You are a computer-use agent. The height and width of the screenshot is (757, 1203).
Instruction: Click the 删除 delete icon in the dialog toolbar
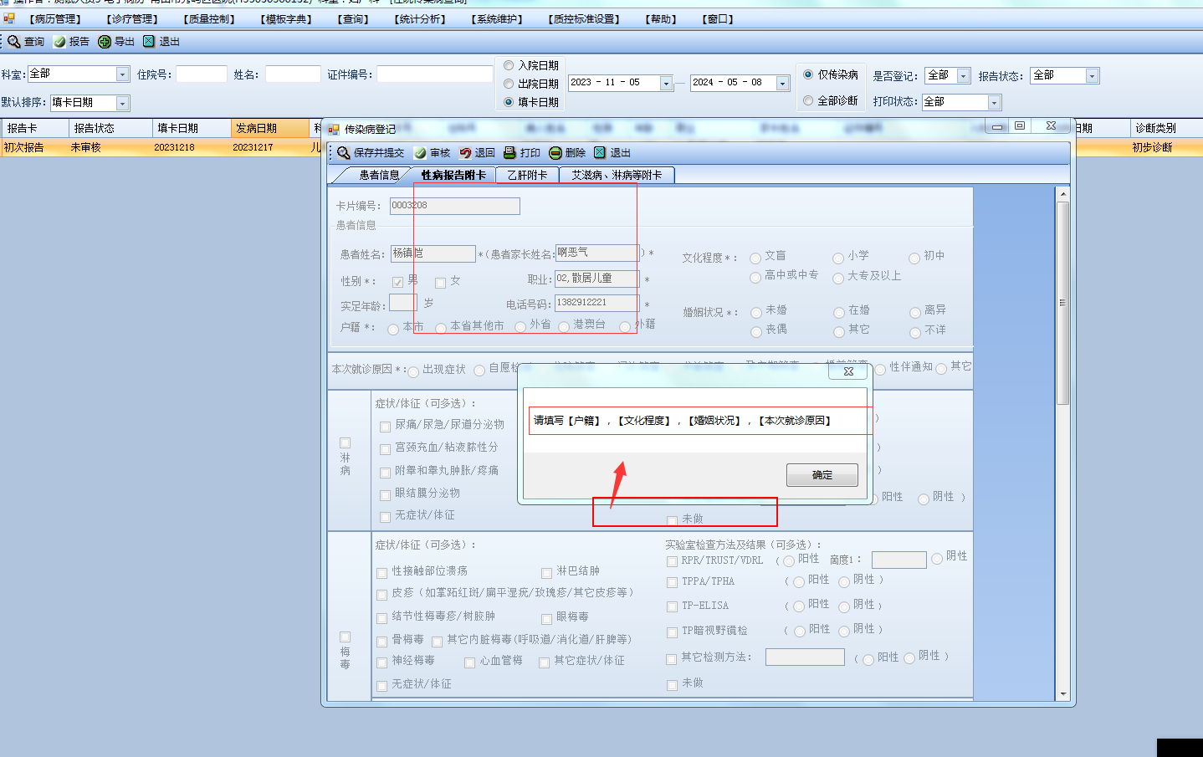[555, 153]
